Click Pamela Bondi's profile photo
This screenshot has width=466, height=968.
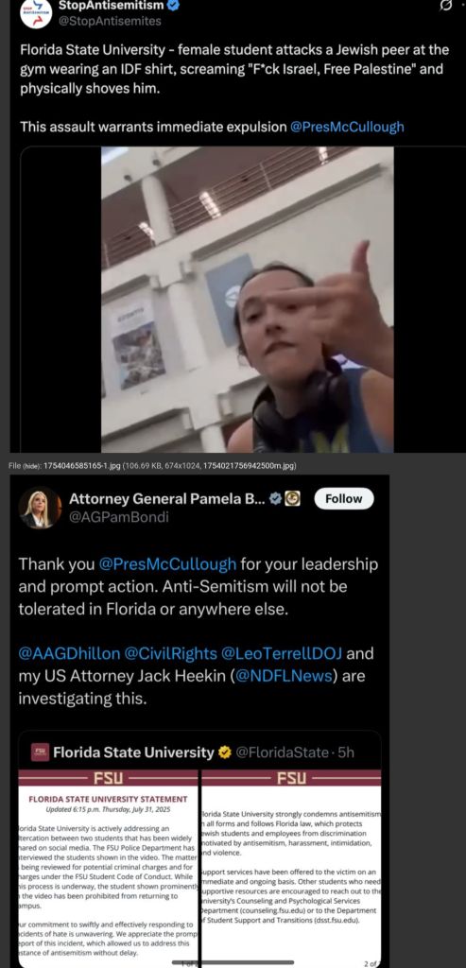point(40,507)
